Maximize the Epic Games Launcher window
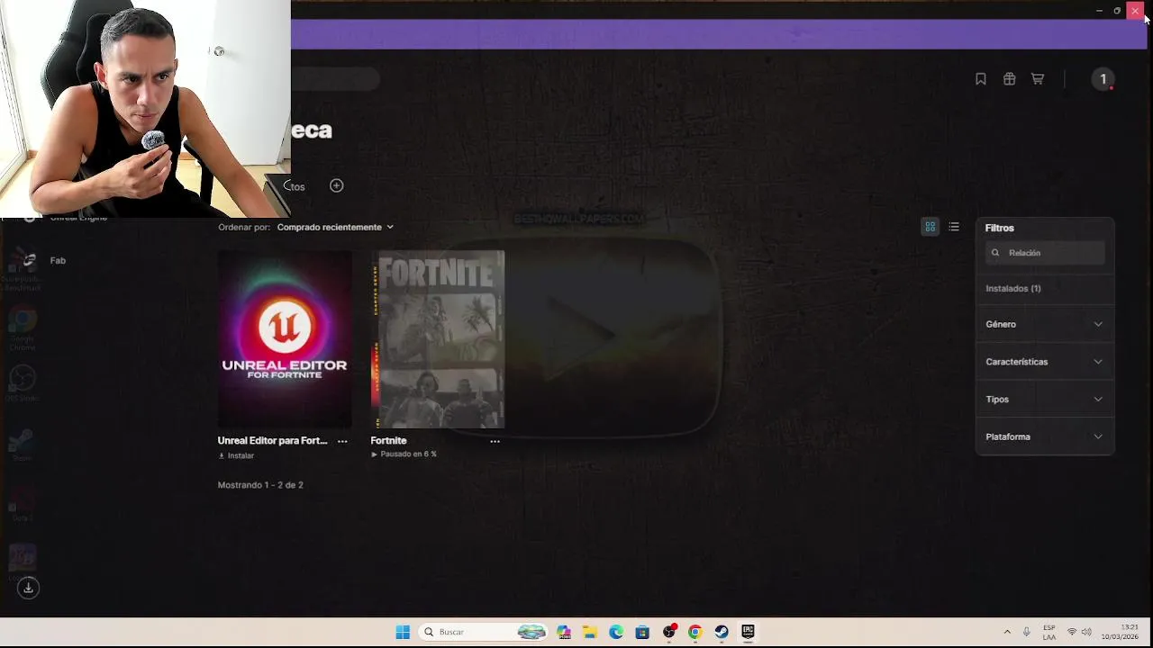 pyautogui.click(x=1117, y=11)
